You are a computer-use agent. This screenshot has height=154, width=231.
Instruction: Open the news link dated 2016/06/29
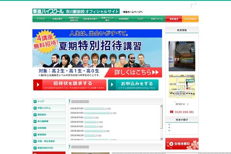click(95, 131)
